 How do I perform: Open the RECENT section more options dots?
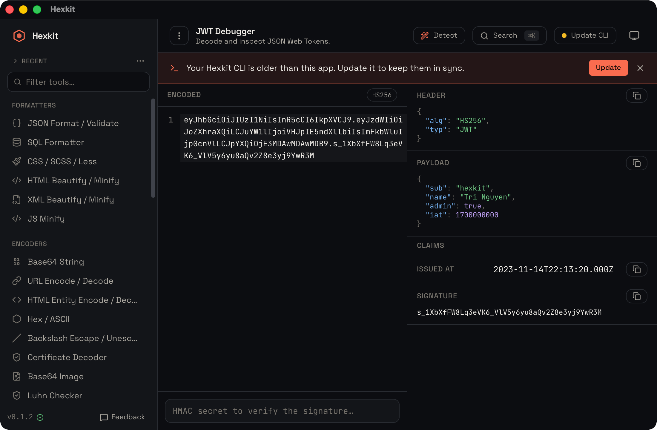(x=140, y=61)
